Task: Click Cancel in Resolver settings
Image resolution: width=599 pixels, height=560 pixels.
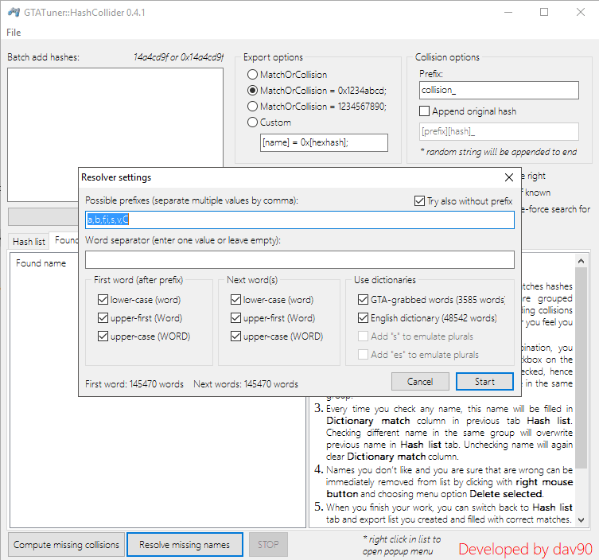Action: [420, 382]
